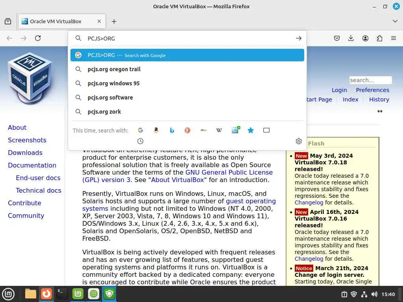Choose the pcjs.org software suggestion
Screen dimensions: 403x302
coord(187,98)
